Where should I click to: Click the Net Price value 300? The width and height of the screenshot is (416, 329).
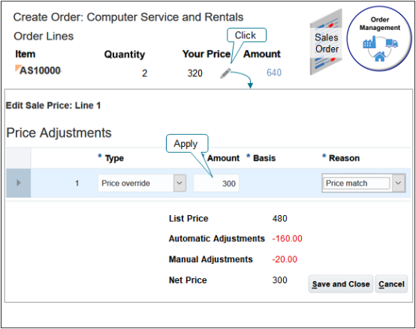[x=279, y=280]
